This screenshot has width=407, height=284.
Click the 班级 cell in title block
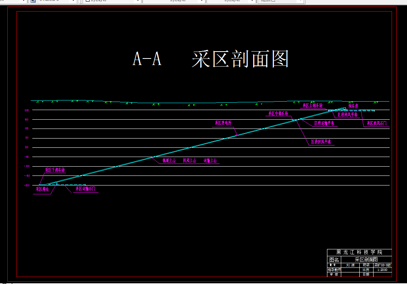[x=366, y=265]
